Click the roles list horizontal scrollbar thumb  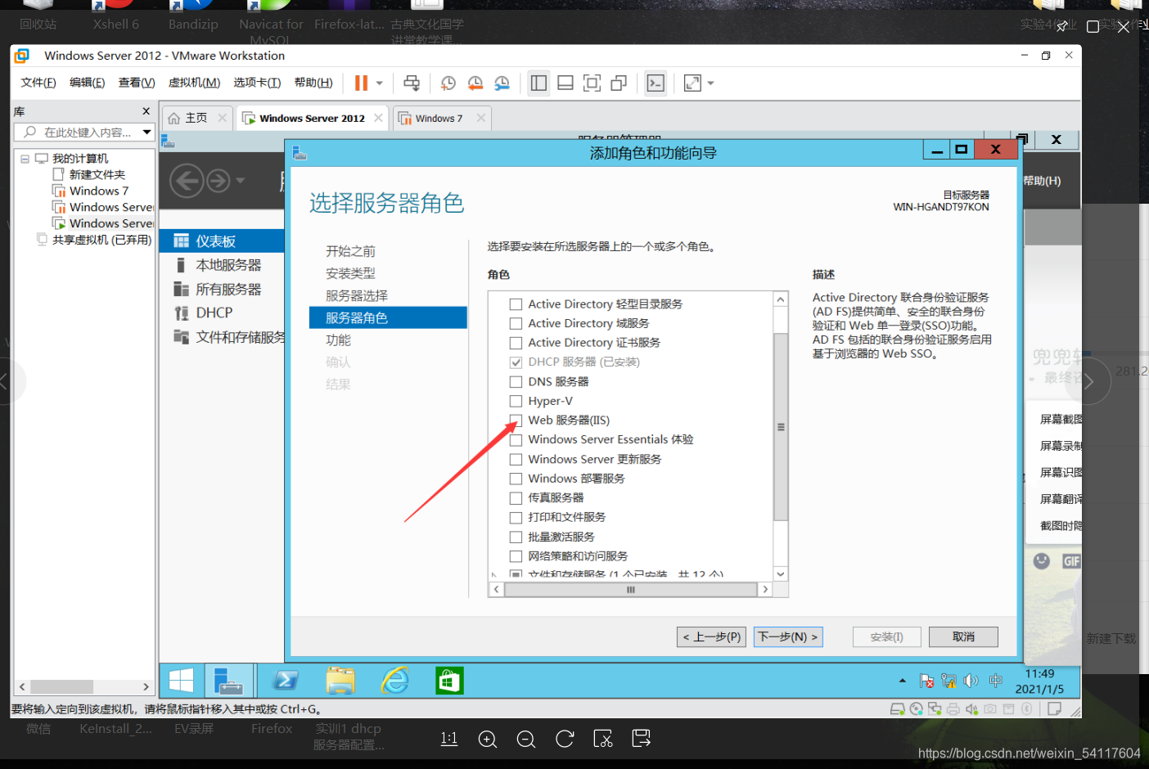coord(630,589)
